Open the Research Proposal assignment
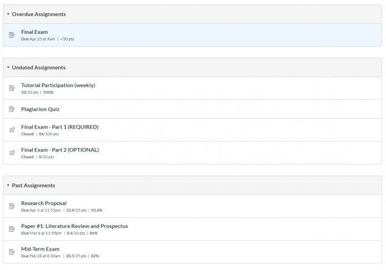This screenshot has height=270, width=386. tap(44, 203)
